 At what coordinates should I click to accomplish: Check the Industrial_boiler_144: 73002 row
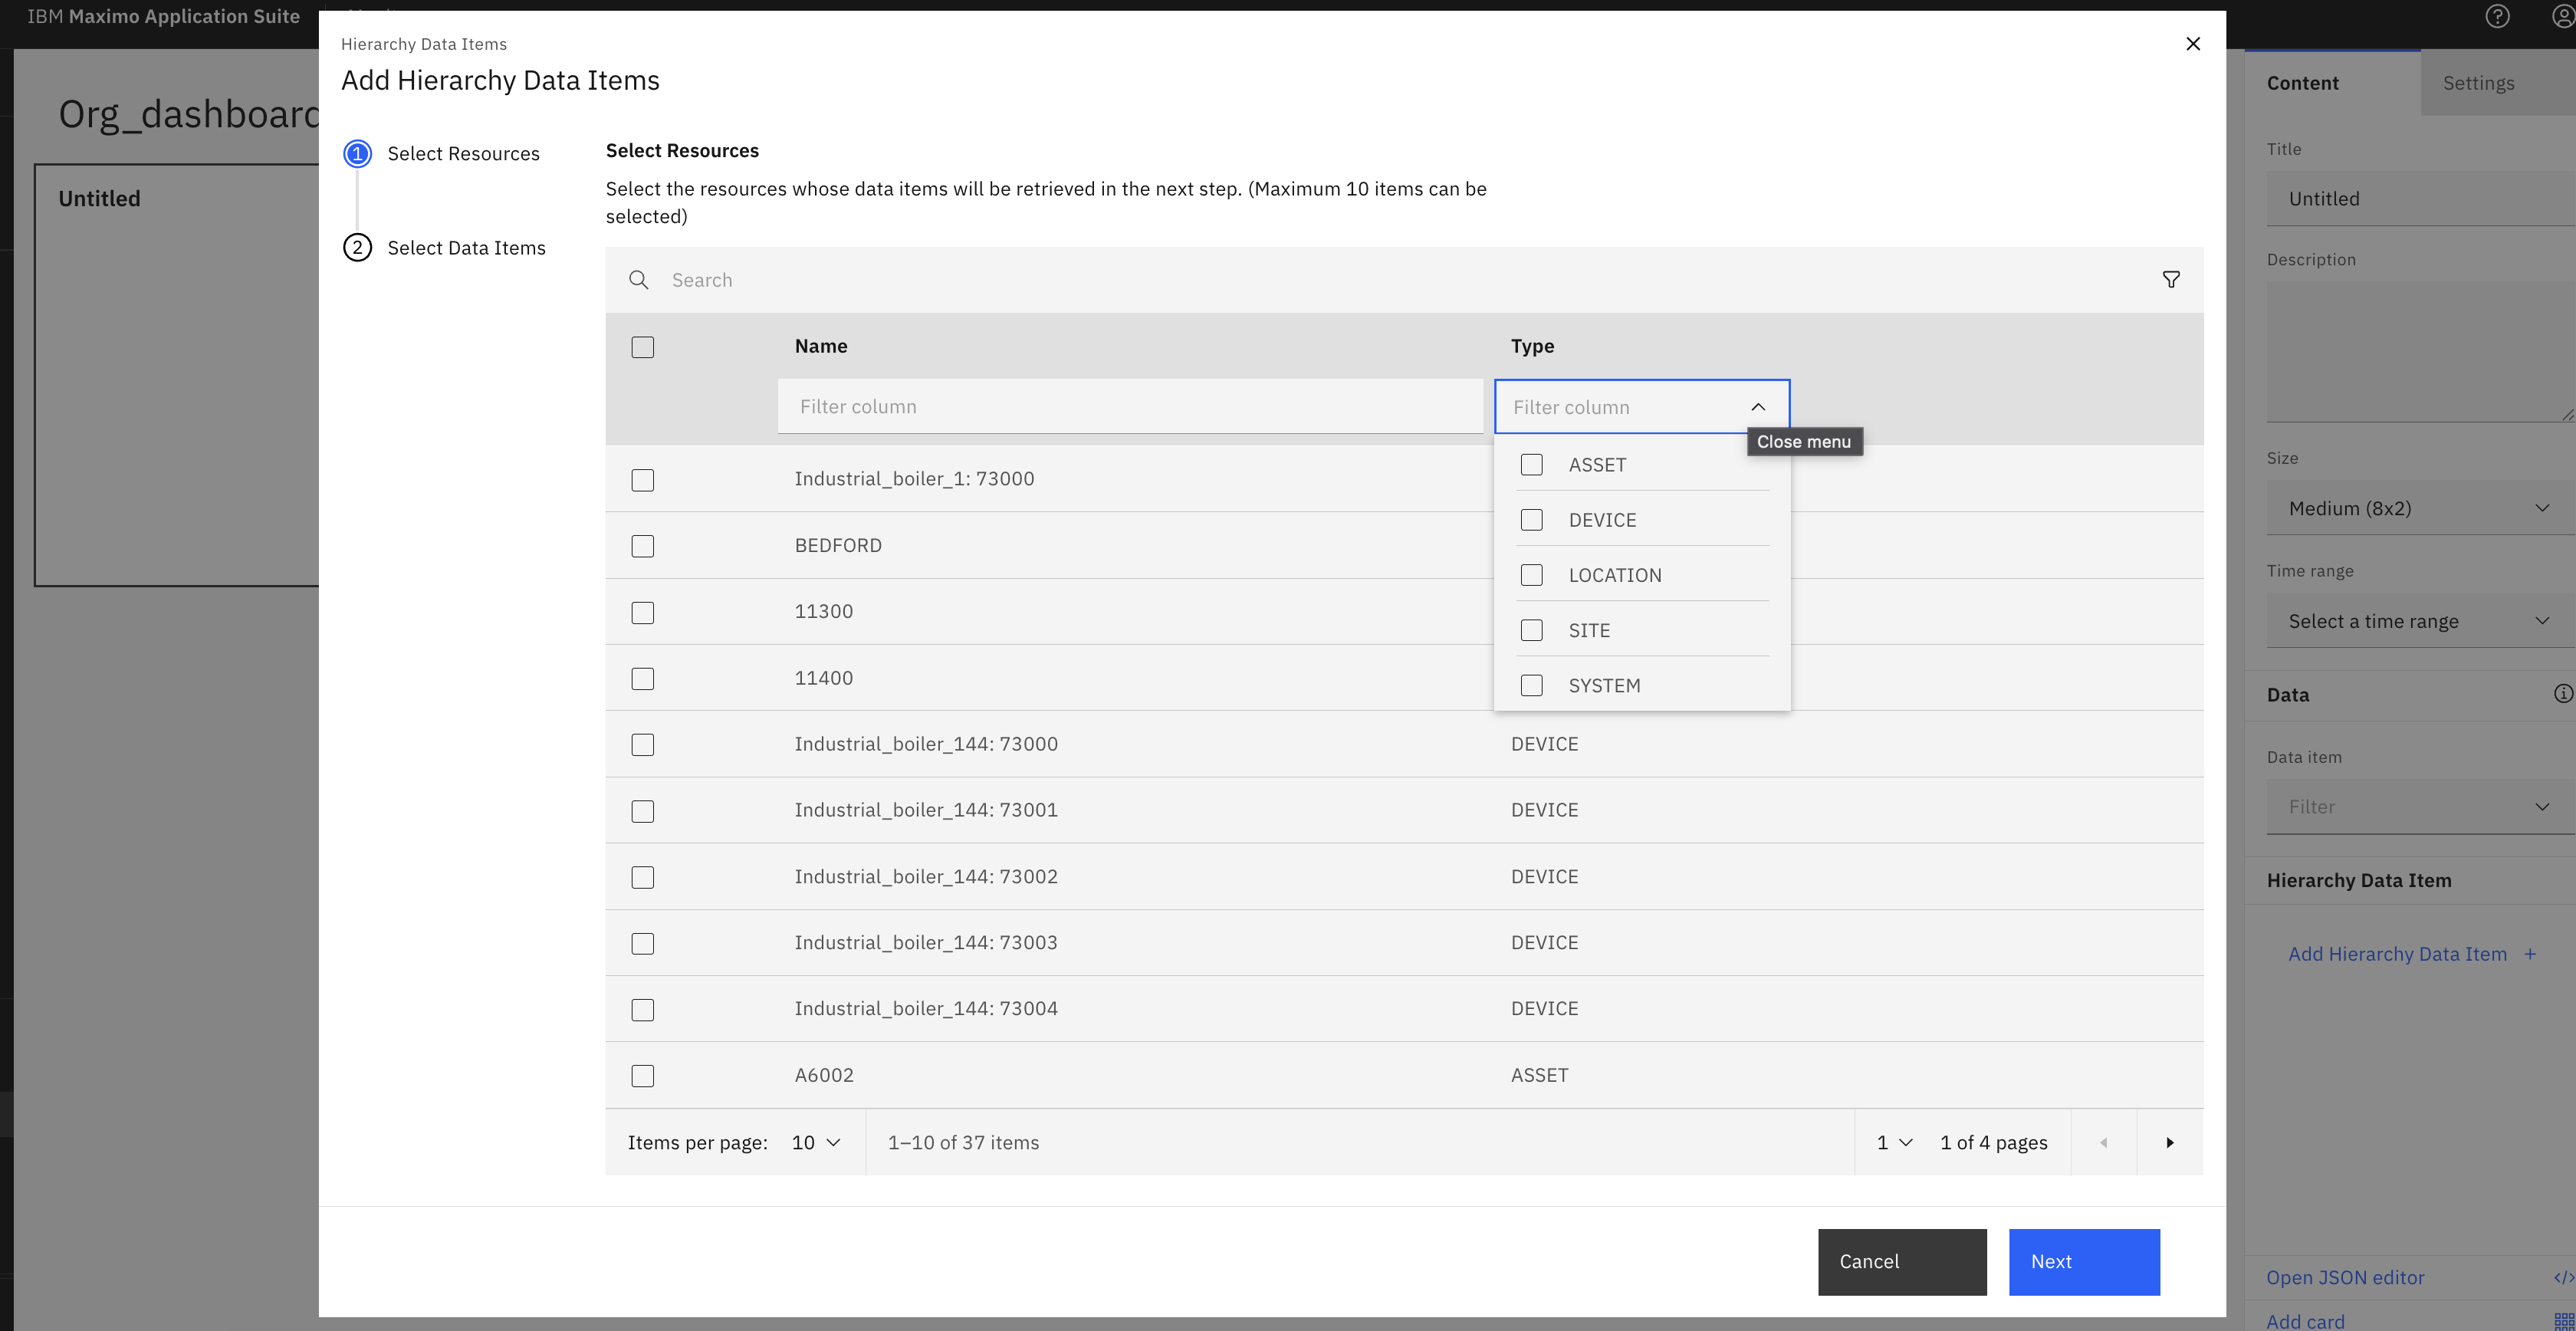[x=643, y=878]
